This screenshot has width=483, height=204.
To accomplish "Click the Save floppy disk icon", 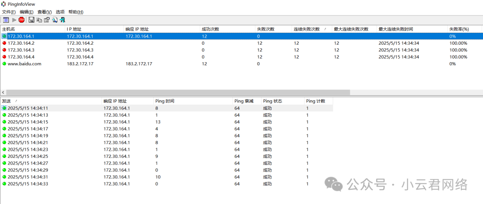I will pyautogui.click(x=31, y=20).
